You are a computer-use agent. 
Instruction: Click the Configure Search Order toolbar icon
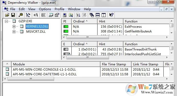[51, 15]
